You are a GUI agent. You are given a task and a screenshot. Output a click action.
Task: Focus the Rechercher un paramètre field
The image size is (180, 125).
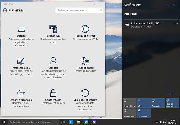tap(79, 10)
